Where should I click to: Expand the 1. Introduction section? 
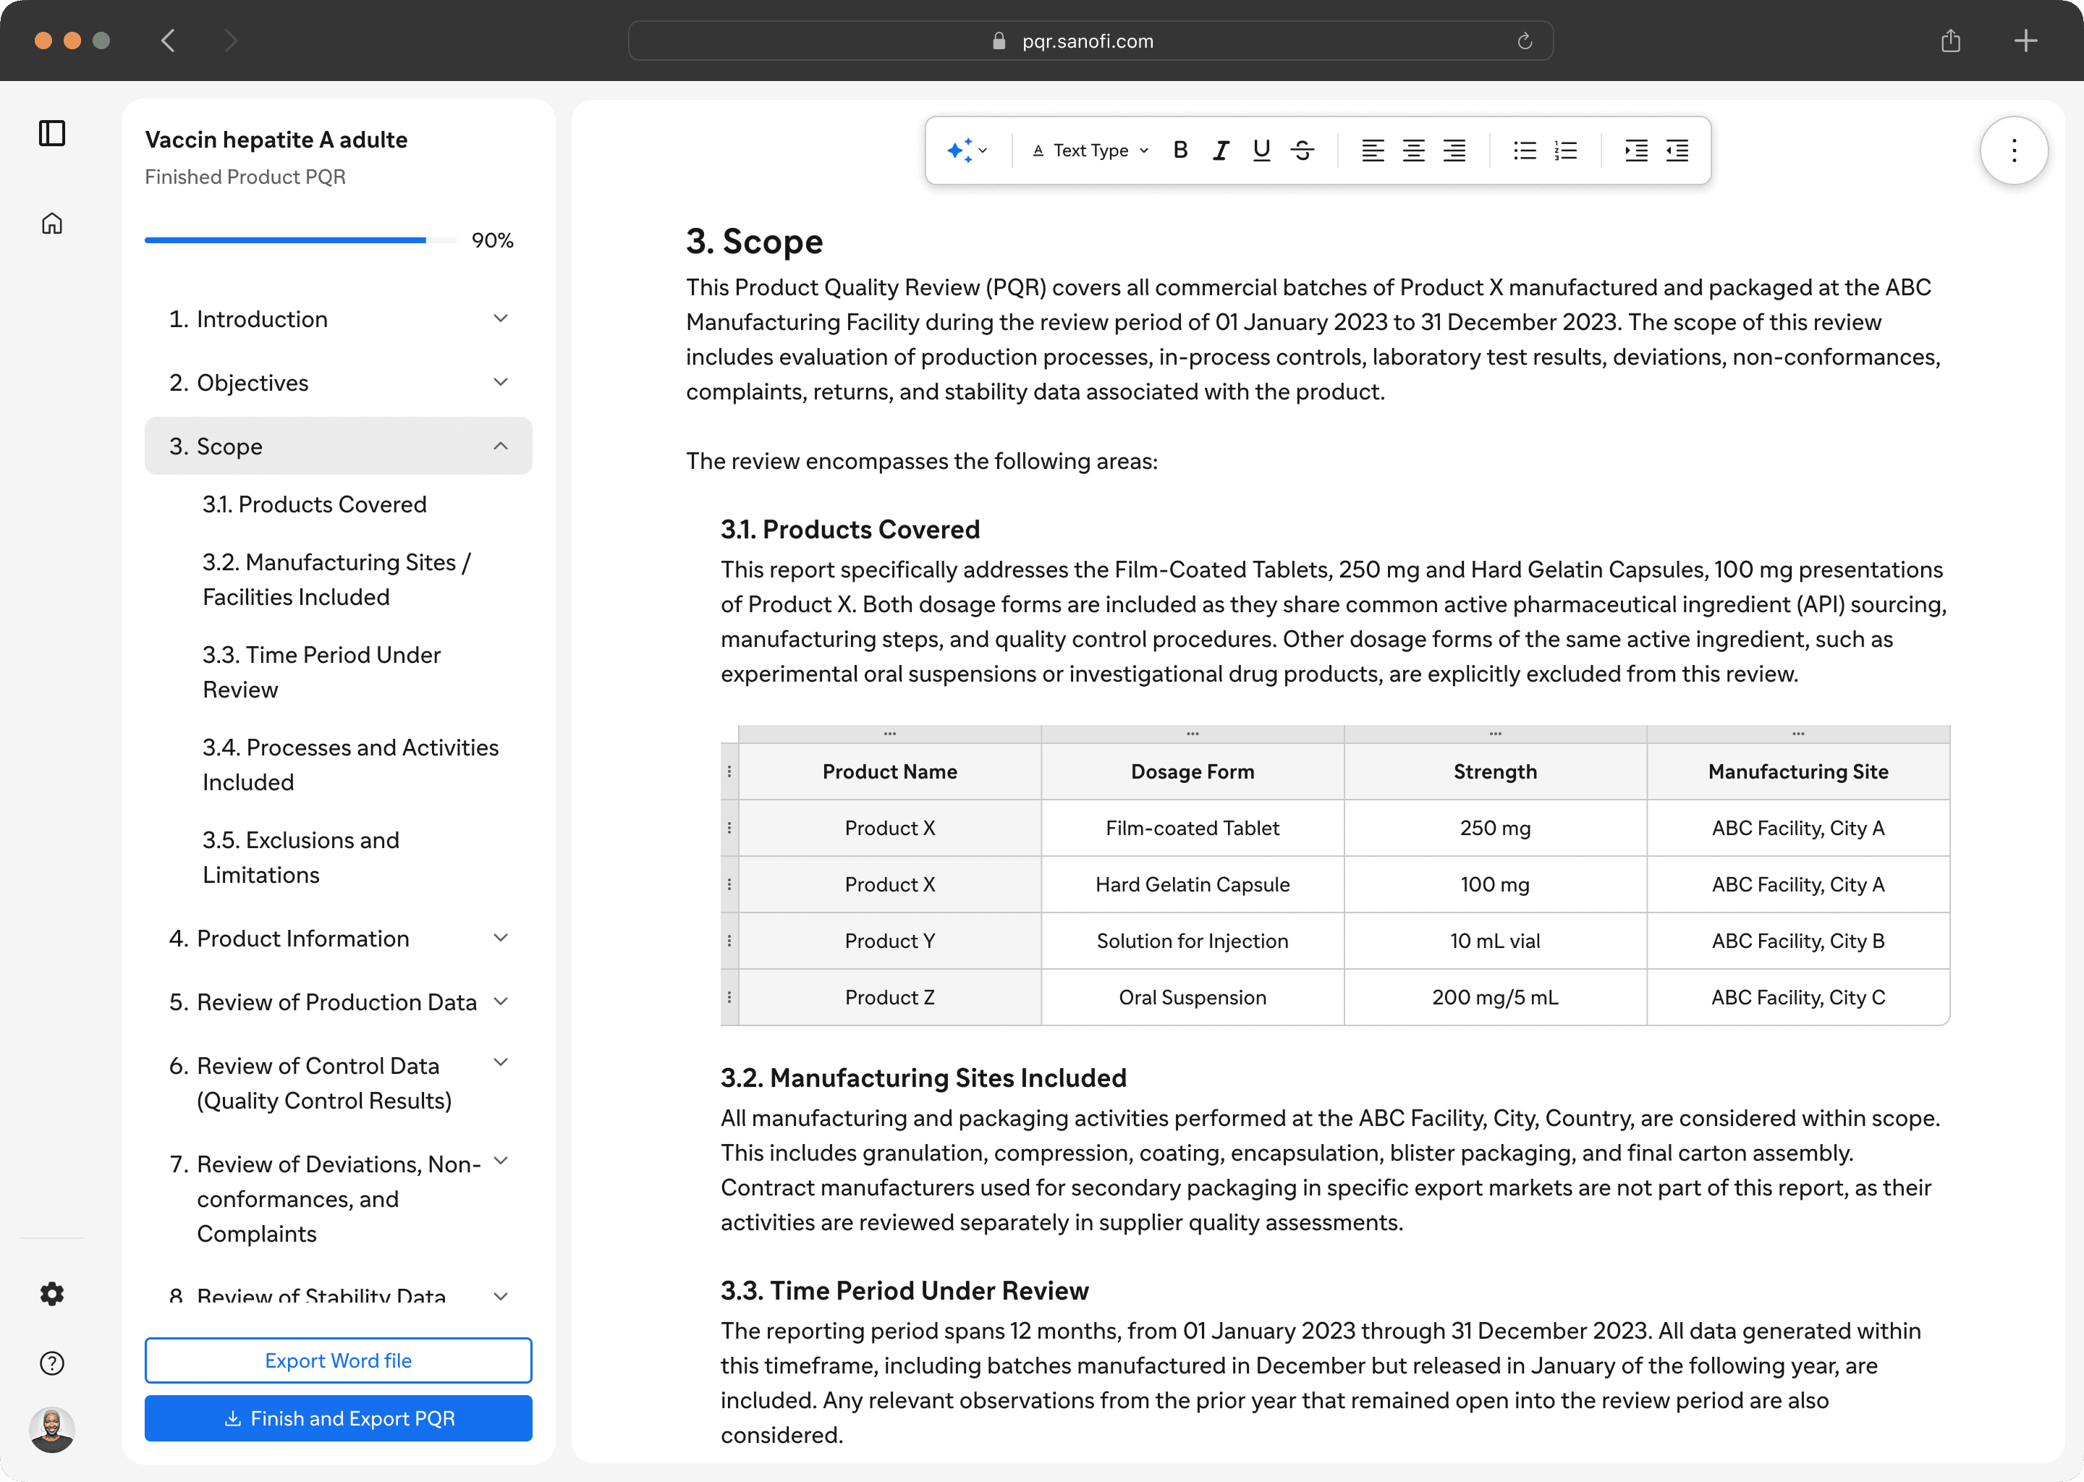tap(500, 319)
